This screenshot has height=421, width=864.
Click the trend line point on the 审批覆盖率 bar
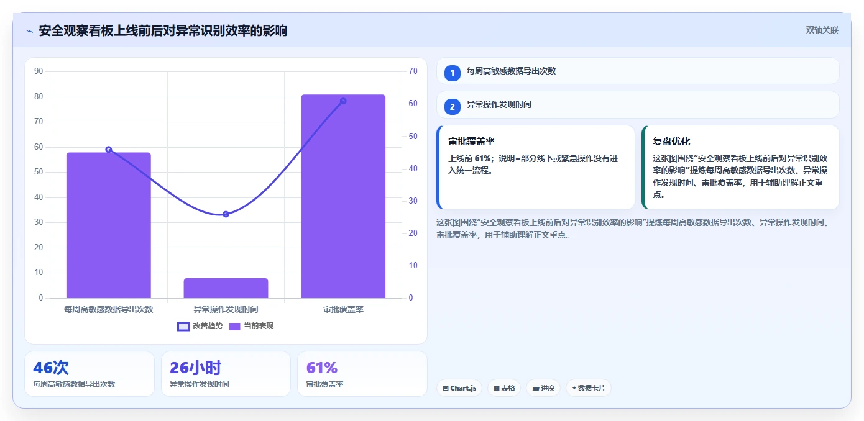[x=343, y=101]
